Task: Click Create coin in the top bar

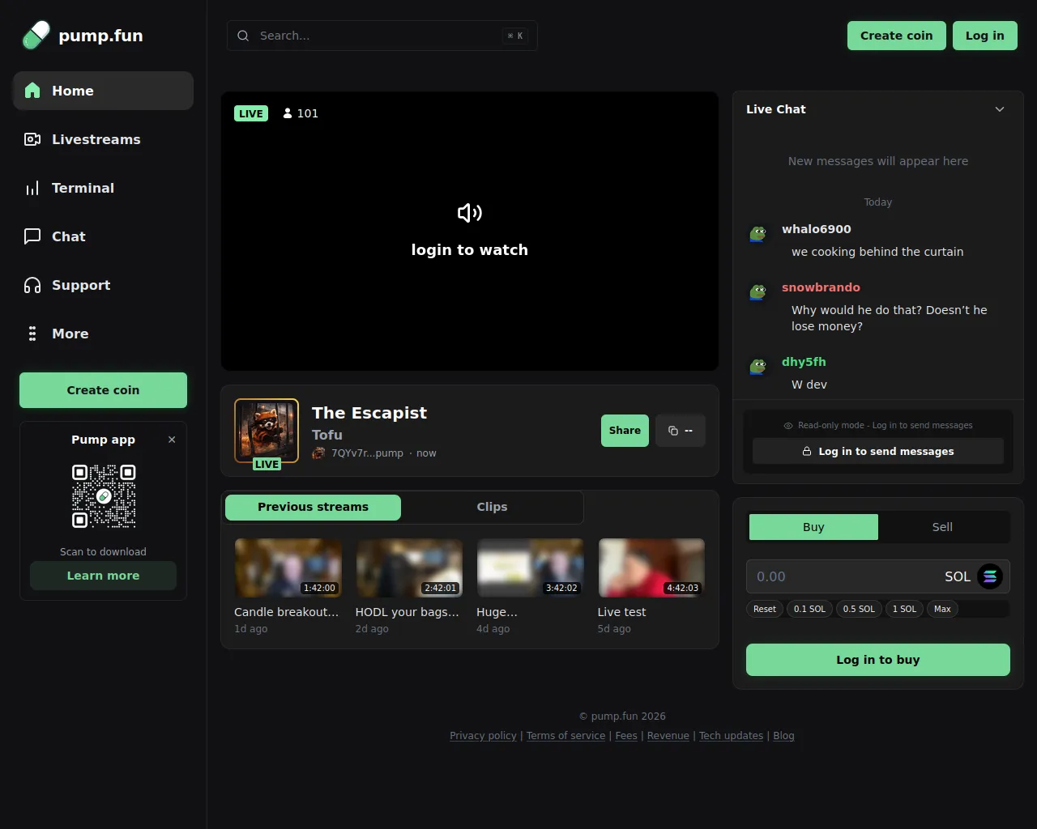Action: point(896,36)
